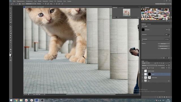Screen dimensions: 181x102
Task: Switch to the Цвет tab beside Образцы
Action: 143,8
